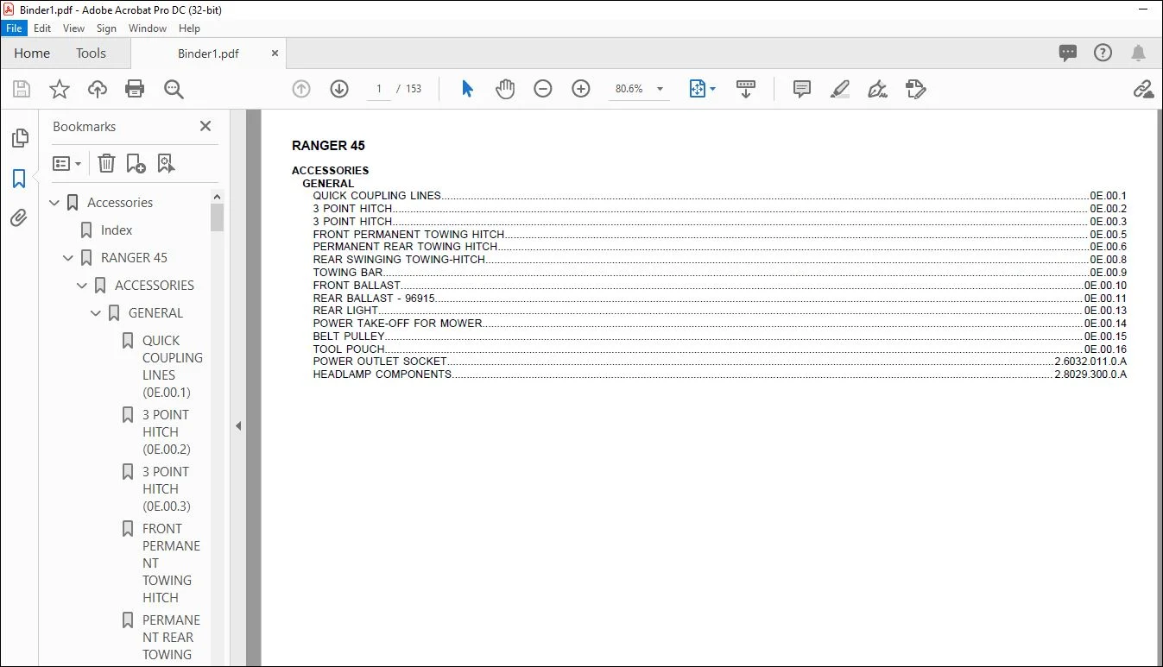This screenshot has width=1163, height=667.
Task: Open the Edit menu
Action: point(42,28)
